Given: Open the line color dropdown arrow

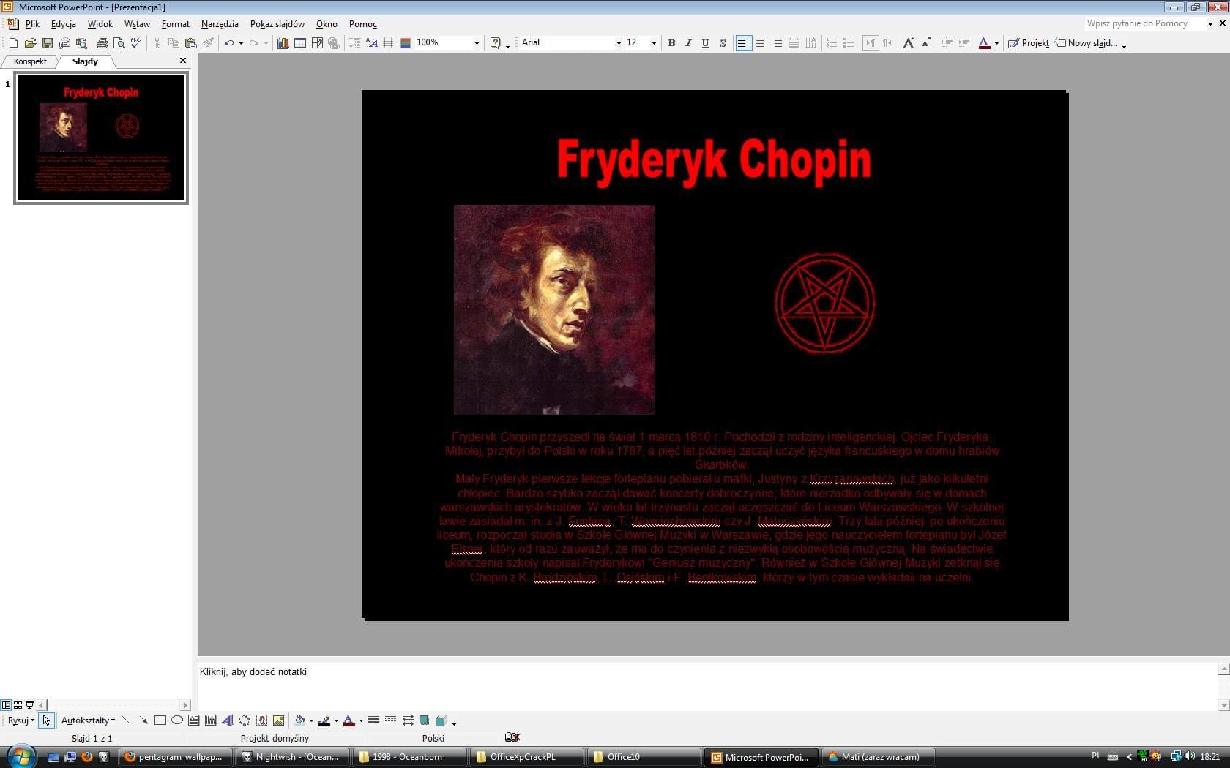Looking at the screenshot, I should pos(336,720).
